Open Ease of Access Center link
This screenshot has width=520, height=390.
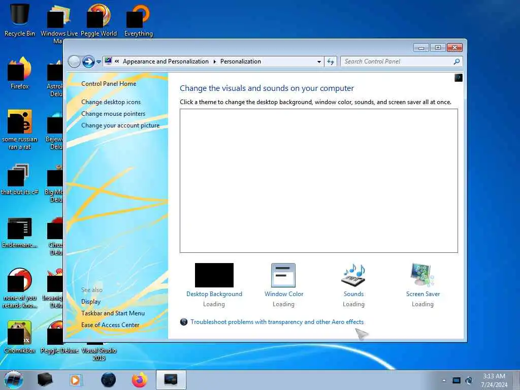pos(110,325)
